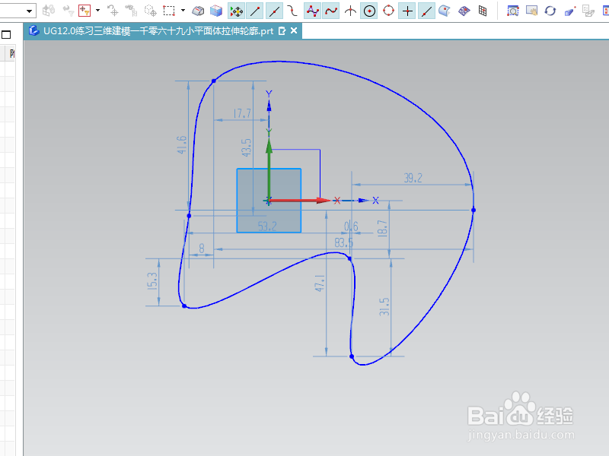
Task: Pick the spline point at top left
Action: (214, 81)
